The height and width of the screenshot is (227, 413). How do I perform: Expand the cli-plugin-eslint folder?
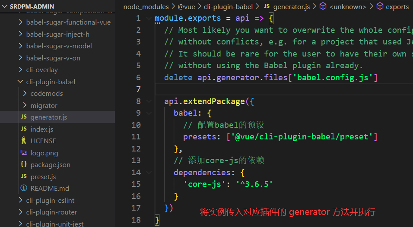[21, 200]
